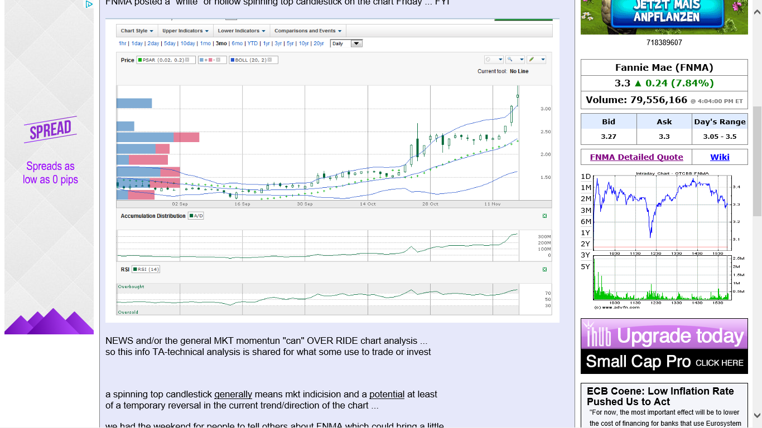Click the 3.27 Bid value

[x=609, y=136]
